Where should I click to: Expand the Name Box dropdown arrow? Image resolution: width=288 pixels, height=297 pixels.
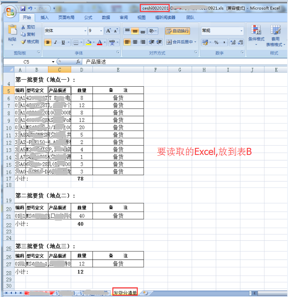tap(53, 62)
